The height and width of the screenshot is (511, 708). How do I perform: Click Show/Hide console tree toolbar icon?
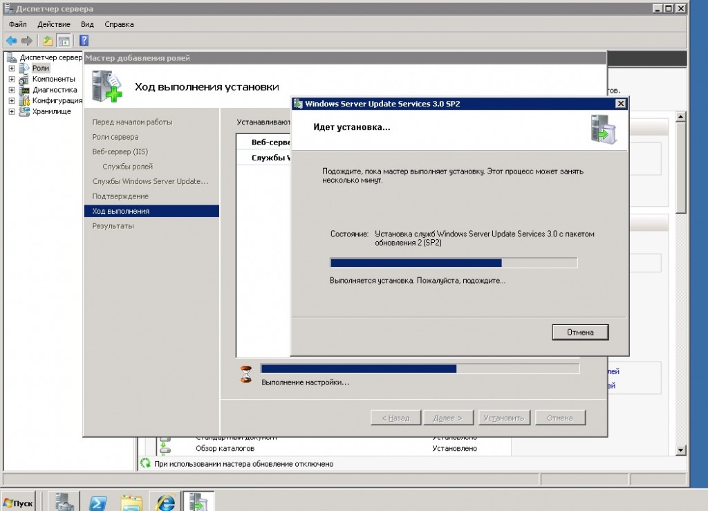64,41
